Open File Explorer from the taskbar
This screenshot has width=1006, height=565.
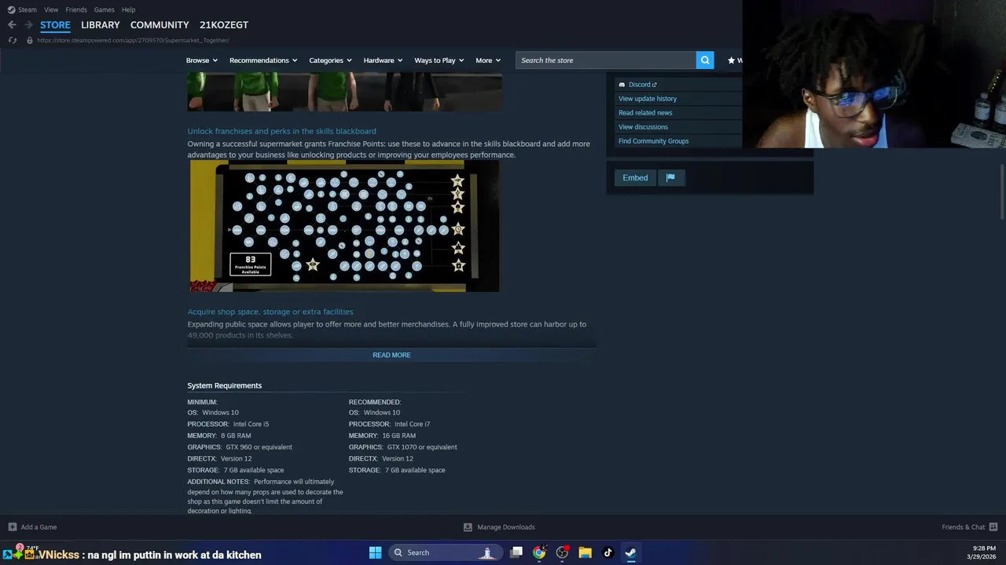(585, 552)
